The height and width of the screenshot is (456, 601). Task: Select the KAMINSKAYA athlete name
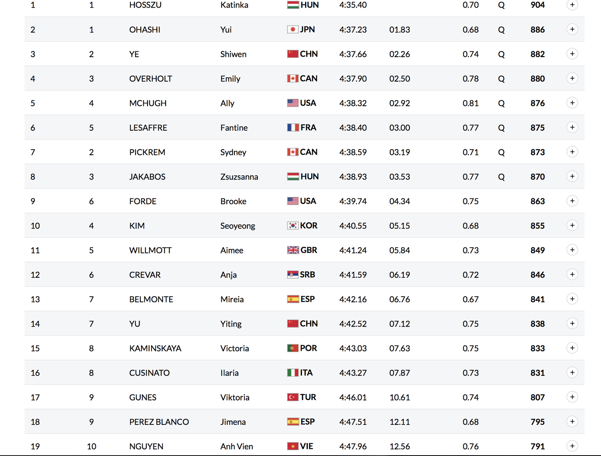pyautogui.click(x=155, y=348)
